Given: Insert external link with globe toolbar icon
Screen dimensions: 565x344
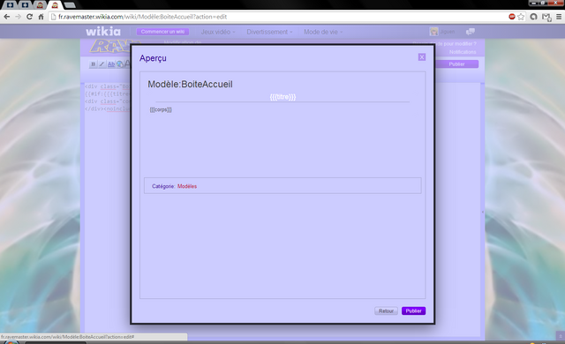Looking at the screenshot, I should point(120,64).
